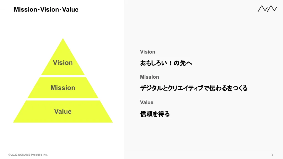Click the zigzag NN logo icon
This screenshot has width=283, height=159.
[x=267, y=9]
